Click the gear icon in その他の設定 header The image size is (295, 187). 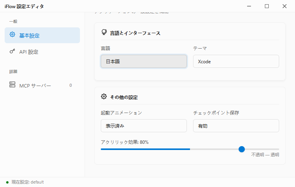(x=103, y=97)
